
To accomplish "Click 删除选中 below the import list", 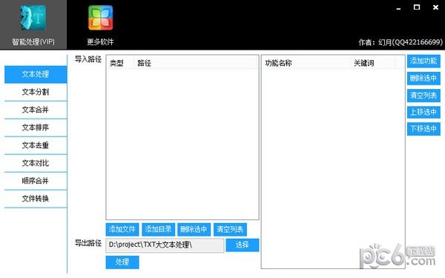I will [194, 229].
